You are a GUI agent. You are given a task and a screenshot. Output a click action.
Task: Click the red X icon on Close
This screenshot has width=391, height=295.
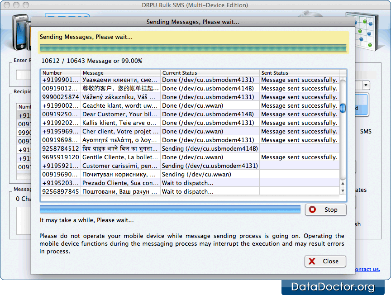312,262
